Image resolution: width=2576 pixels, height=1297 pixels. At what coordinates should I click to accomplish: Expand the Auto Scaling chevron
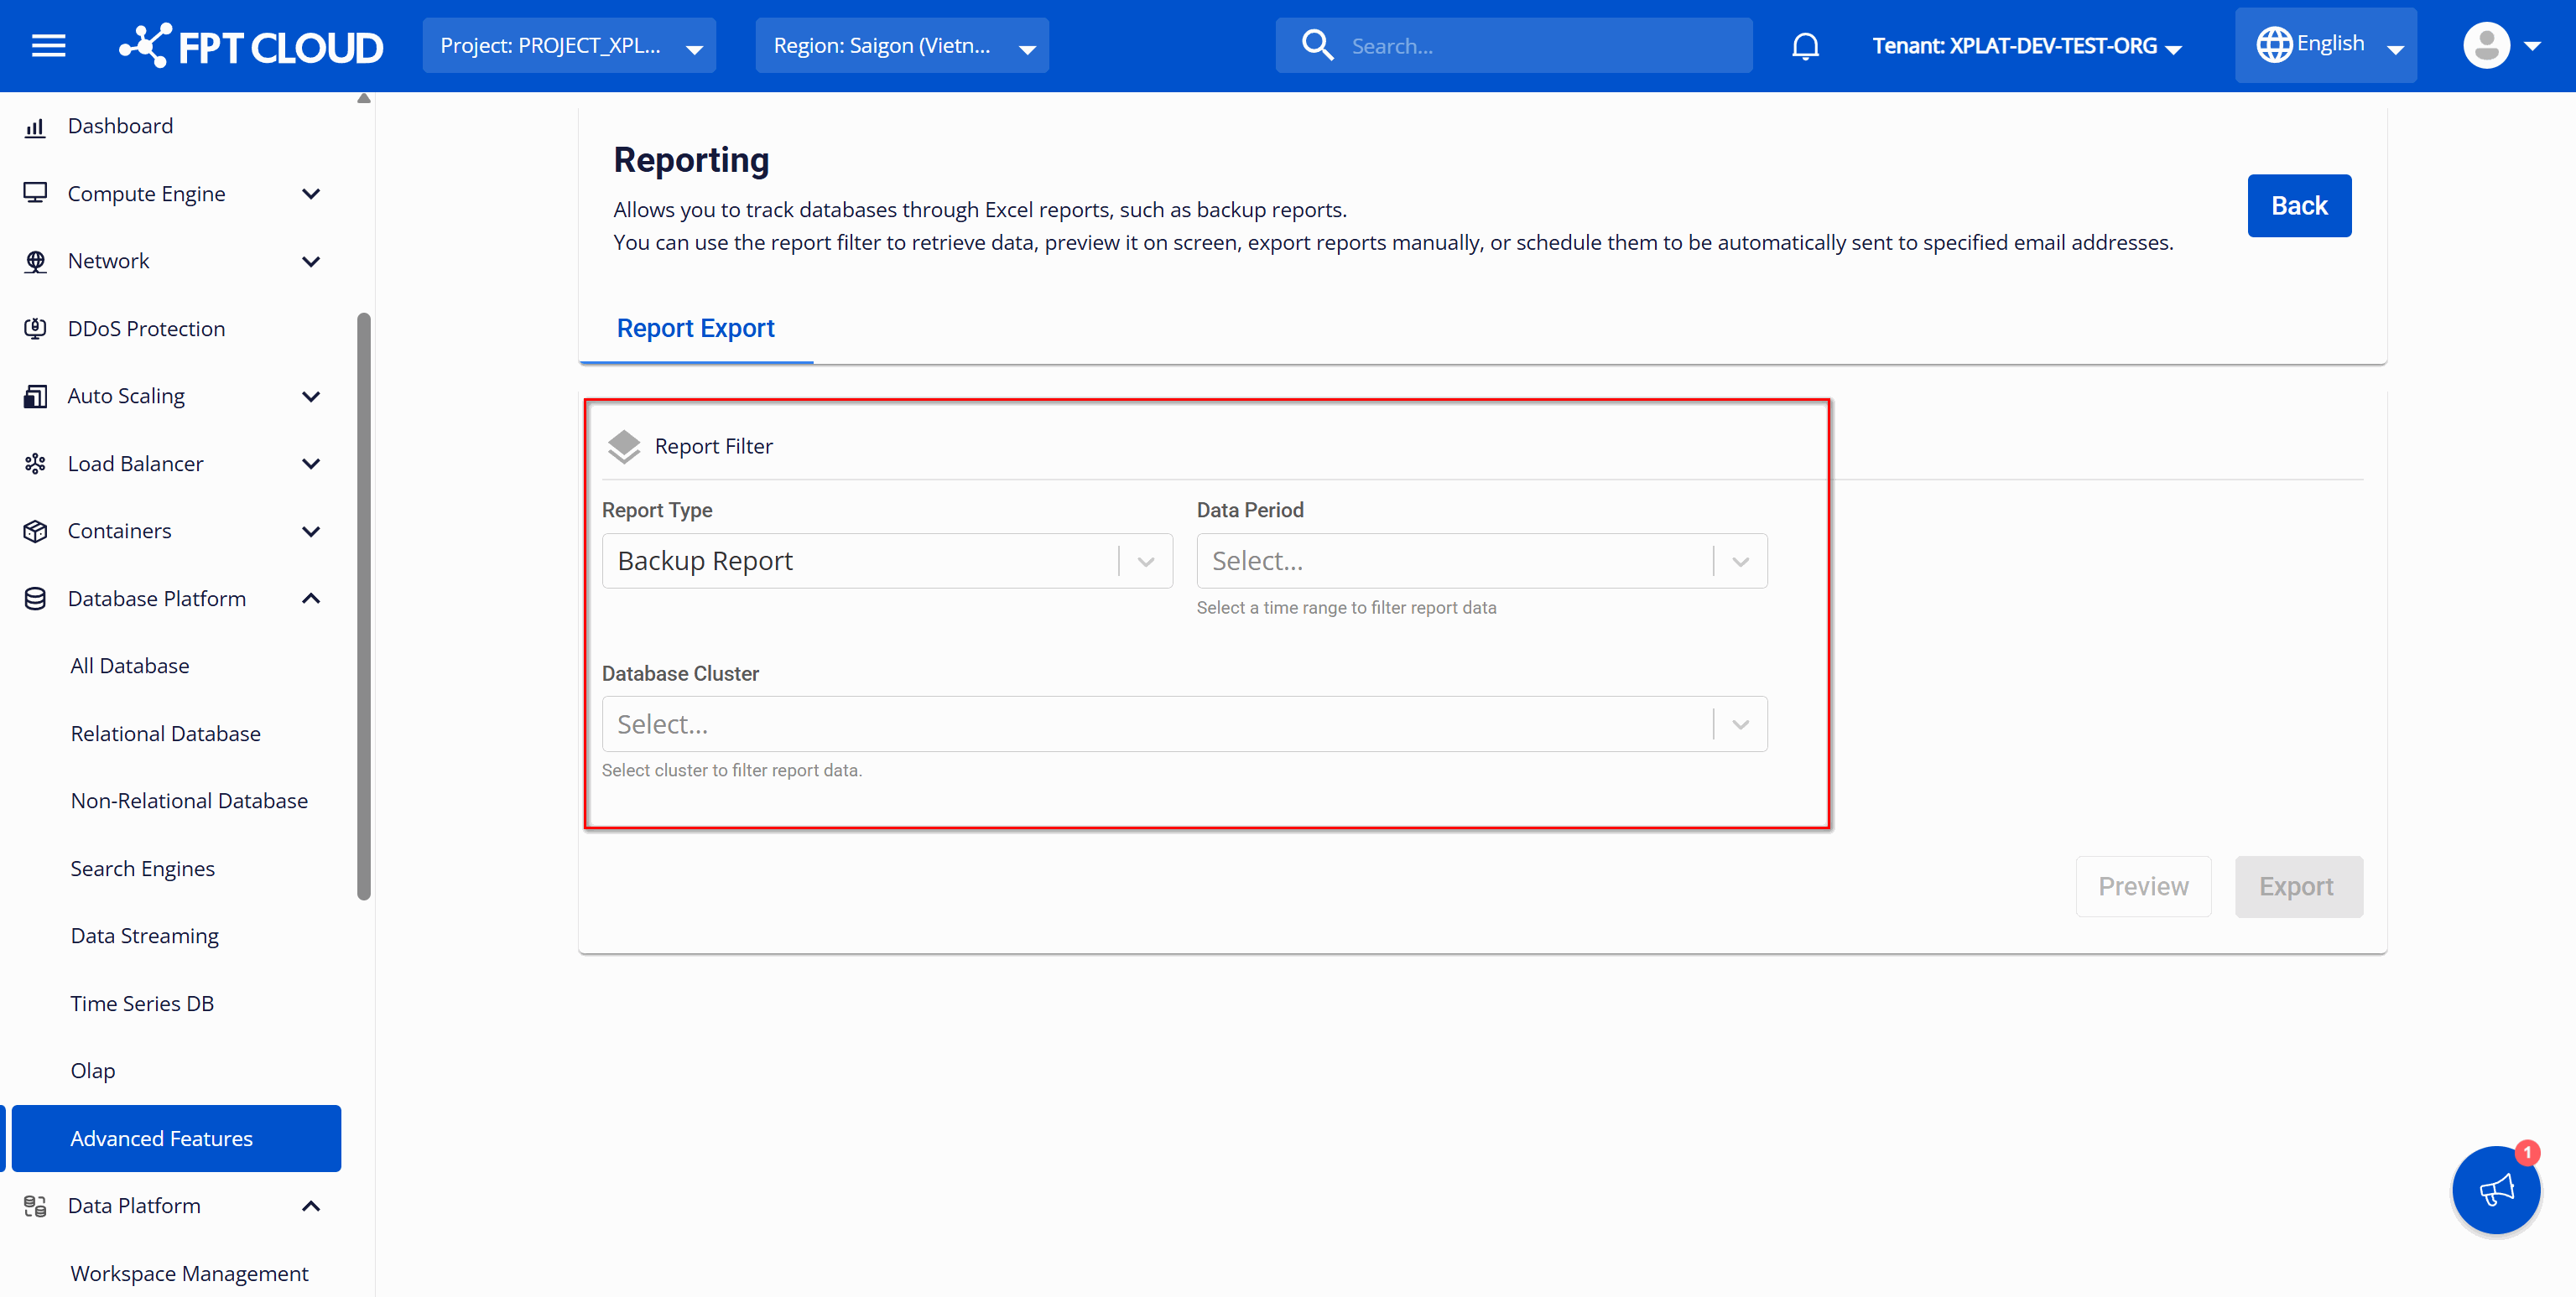click(x=311, y=396)
